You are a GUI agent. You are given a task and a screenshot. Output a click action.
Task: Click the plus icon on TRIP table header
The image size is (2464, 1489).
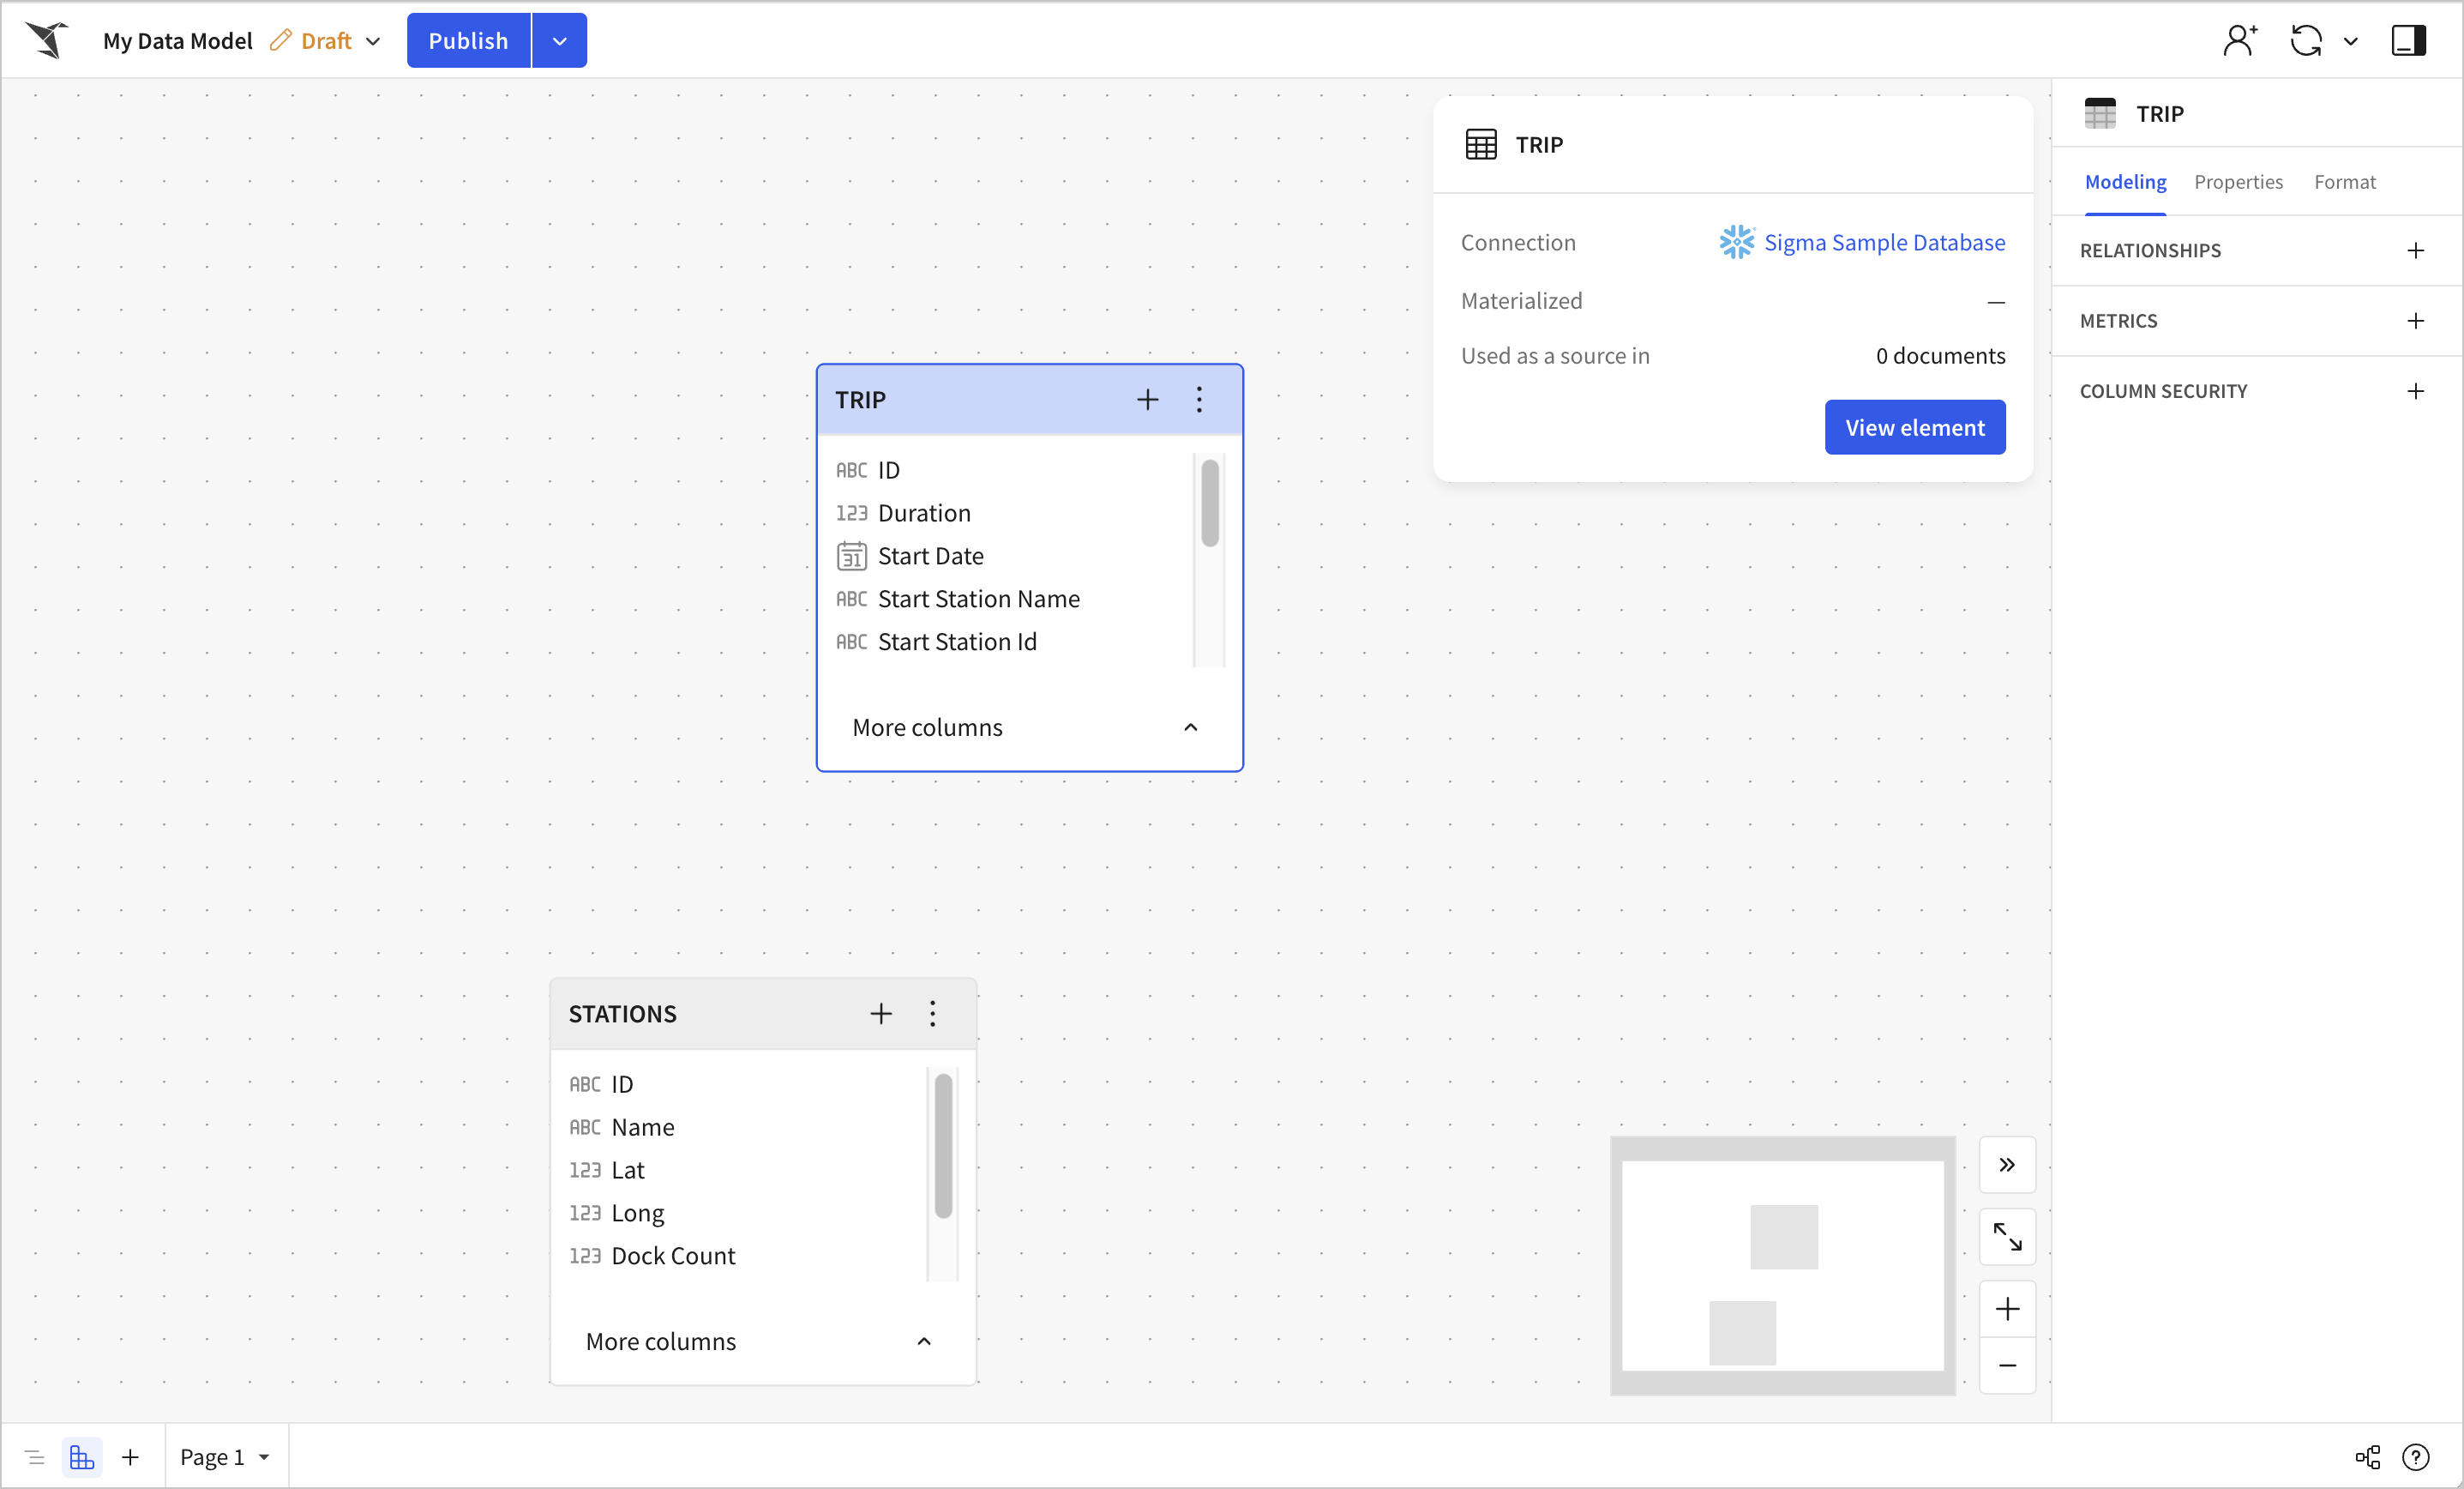(1147, 401)
